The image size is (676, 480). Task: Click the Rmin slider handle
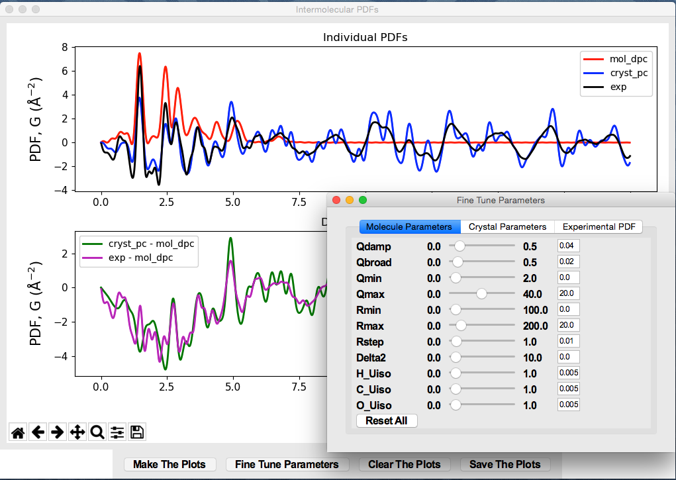(x=456, y=310)
